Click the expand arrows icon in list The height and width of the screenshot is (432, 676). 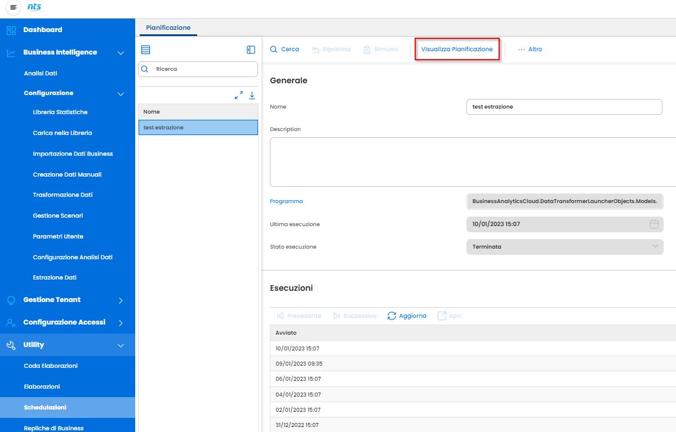pos(239,95)
